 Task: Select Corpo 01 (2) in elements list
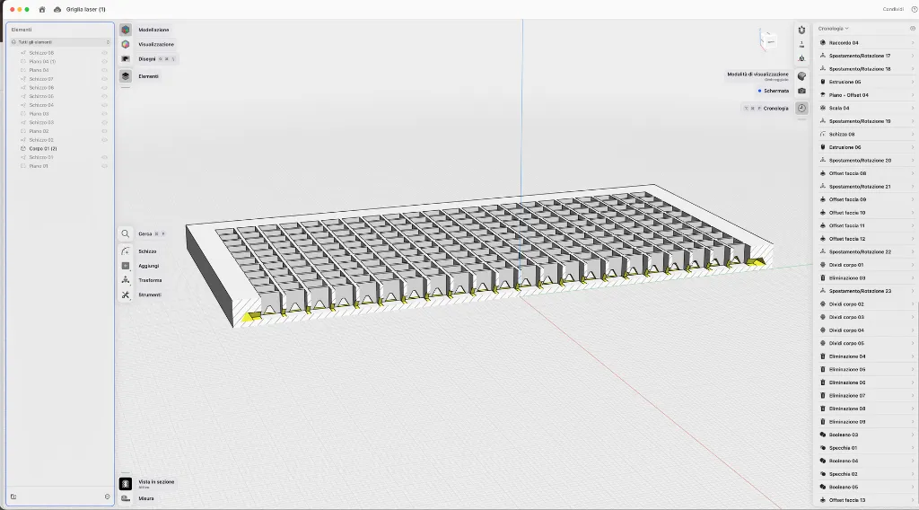(43, 148)
